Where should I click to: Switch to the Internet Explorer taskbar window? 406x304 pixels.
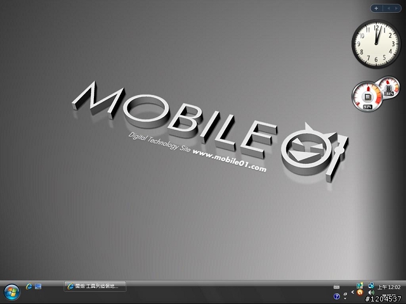pyautogui.click(x=95, y=286)
